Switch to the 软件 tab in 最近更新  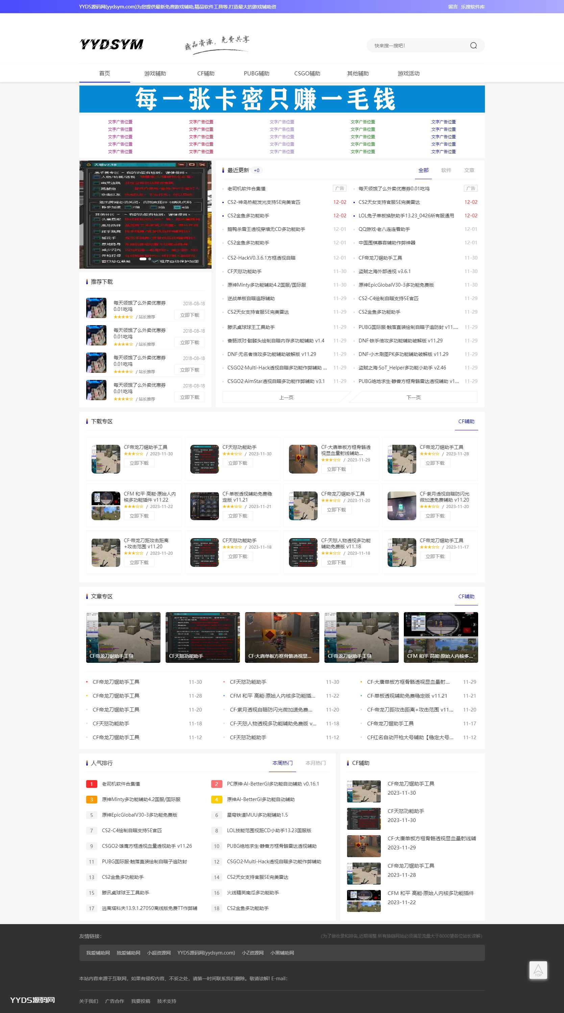[446, 170]
